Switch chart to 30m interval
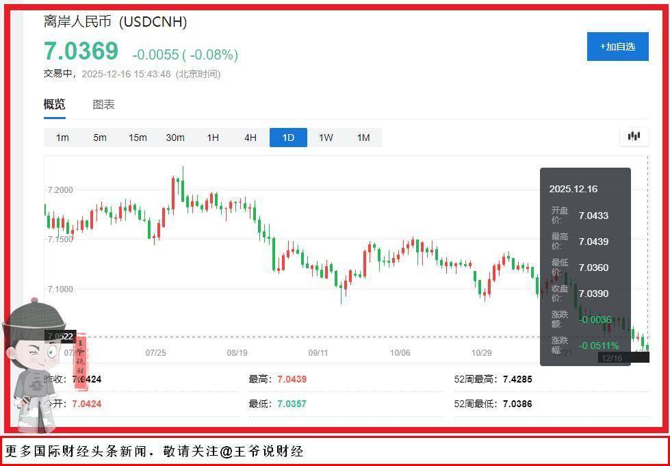The width and height of the screenshot is (670, 466). point(175,138)
